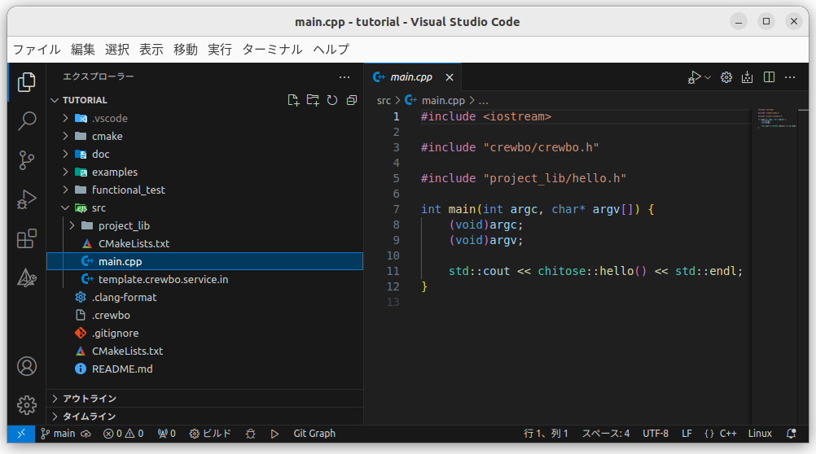Screen dimensions: 816x454
Task: Open the remote window indicator
Action: click(x=21, y=434)
